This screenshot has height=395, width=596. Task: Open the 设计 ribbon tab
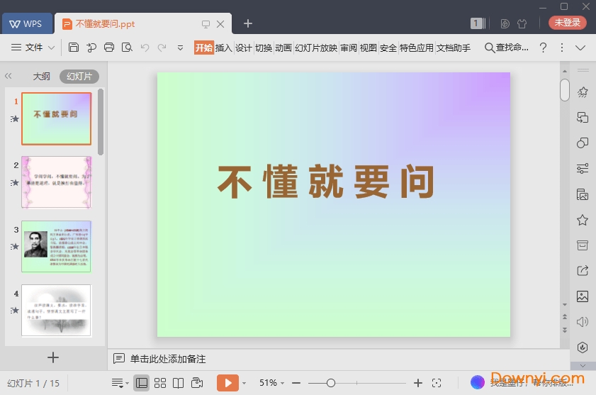[x=243, y=48]
